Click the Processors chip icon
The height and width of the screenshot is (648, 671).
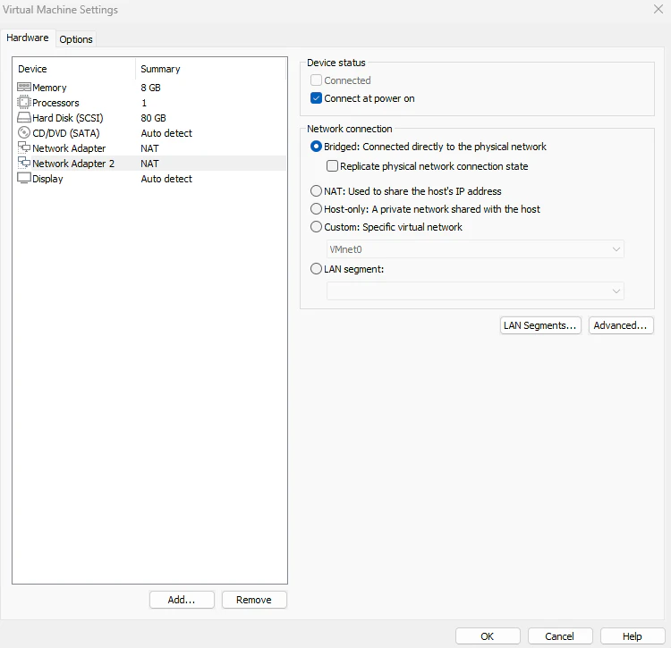click(23, 103)
